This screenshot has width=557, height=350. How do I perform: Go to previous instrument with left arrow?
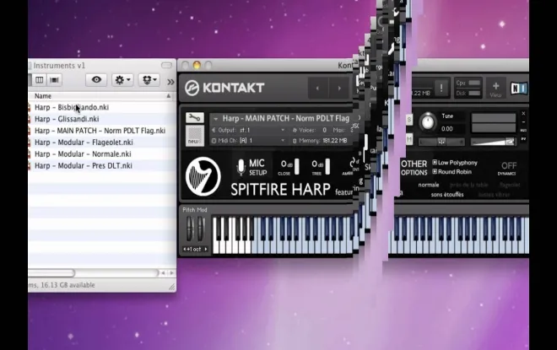317,88
